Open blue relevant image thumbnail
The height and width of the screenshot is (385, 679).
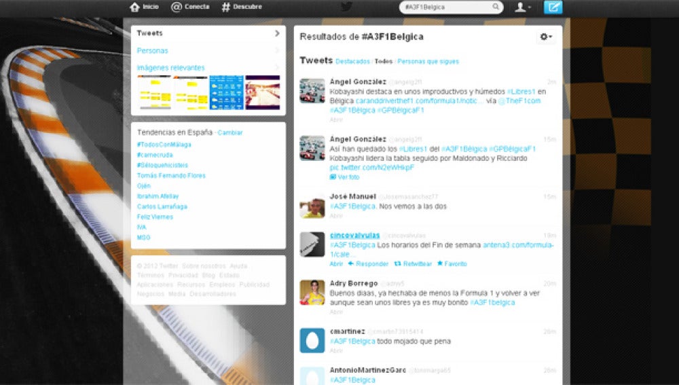pos(227,92)
